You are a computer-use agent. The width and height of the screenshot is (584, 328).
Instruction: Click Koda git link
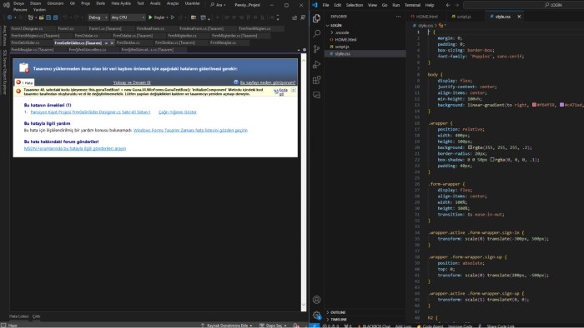click(x=284, y=92)
